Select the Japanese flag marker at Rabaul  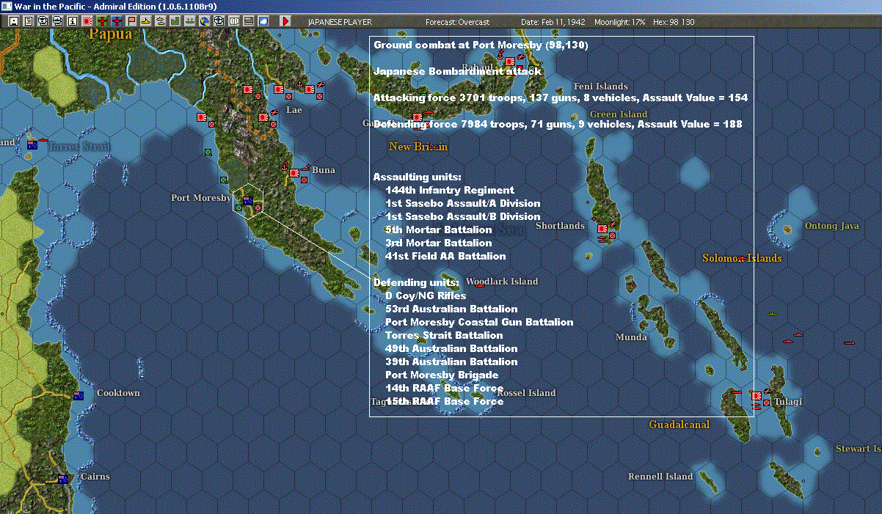[x=510, y=62]
